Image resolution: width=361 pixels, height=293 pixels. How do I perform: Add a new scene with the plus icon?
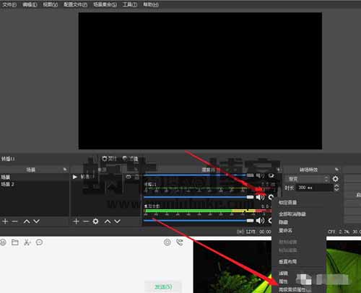coord(5,222)
